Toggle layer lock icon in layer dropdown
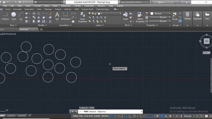Image resolution: width=212 pixels, height=119 pixels. 96,14
